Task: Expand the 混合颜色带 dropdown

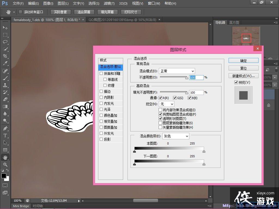Action: pyautogui.click(x=176, y=136)
